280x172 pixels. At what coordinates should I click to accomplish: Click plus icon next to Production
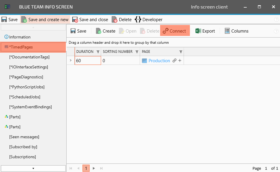pyautogui.click(x=180, y=61)
